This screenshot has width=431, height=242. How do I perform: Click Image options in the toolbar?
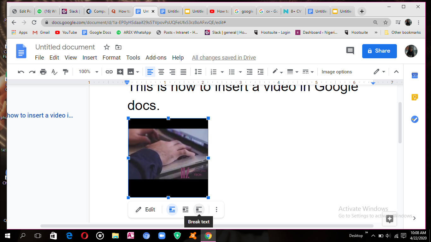[337, 72]
